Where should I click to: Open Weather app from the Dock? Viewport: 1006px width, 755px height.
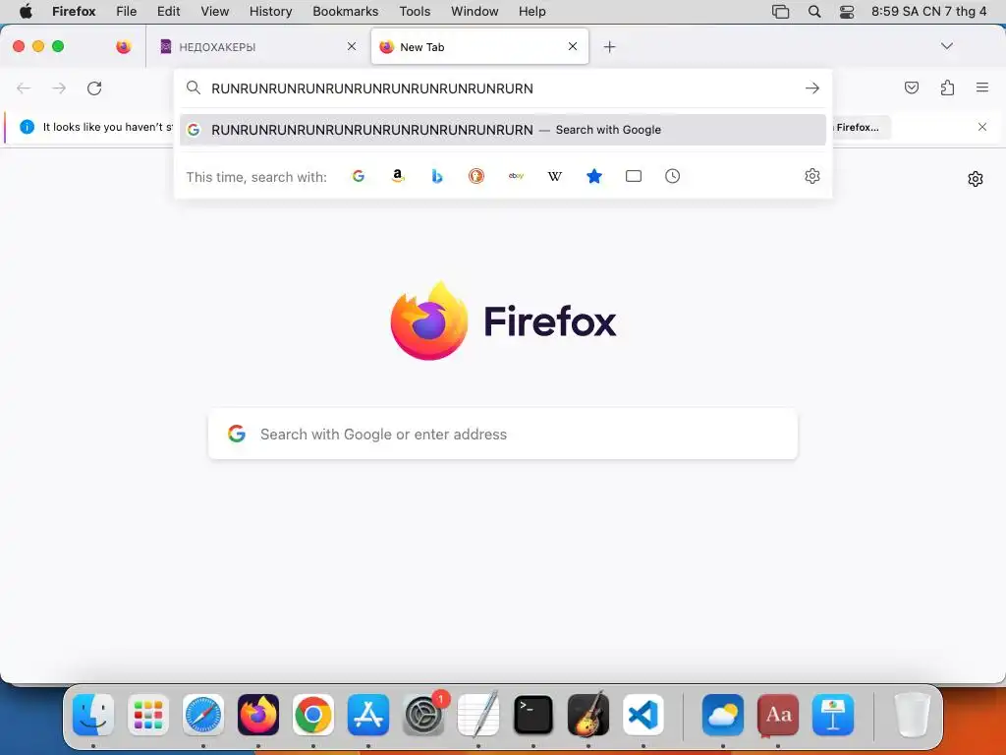tap(723, 715)
